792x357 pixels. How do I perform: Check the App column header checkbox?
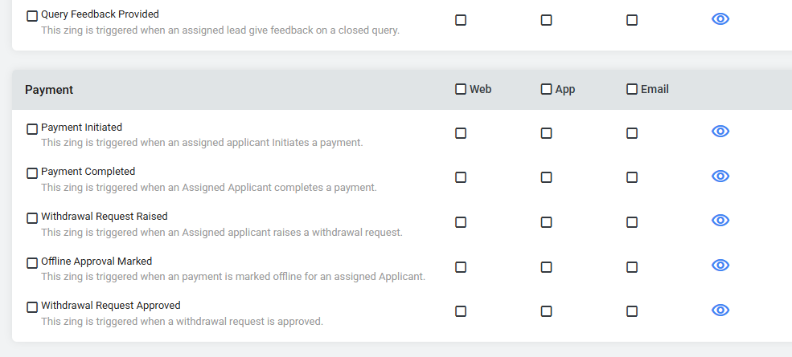tap(546, 89)
